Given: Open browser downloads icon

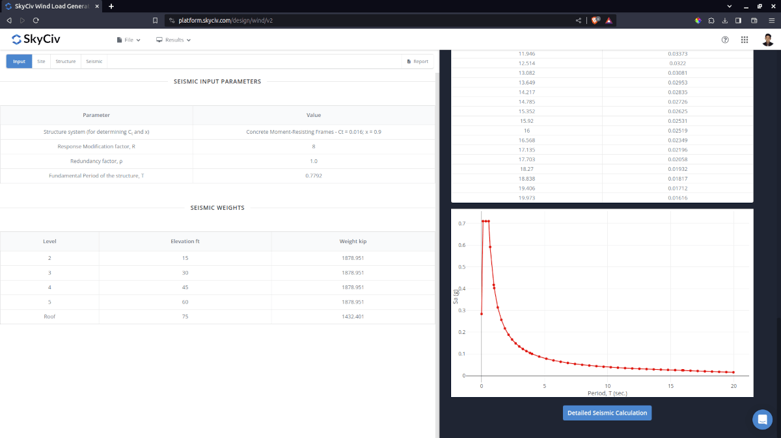Looking at the screenshot, I should [x=725, y=20].
